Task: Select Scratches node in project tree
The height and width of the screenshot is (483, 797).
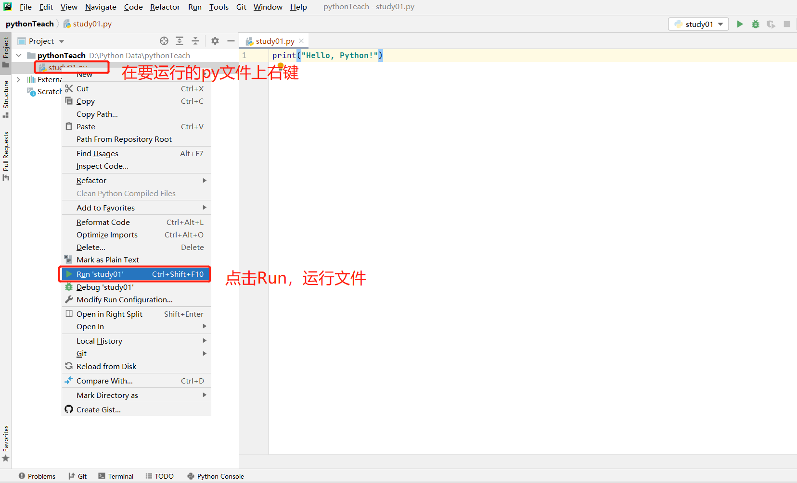Action: tap(44, 91)
